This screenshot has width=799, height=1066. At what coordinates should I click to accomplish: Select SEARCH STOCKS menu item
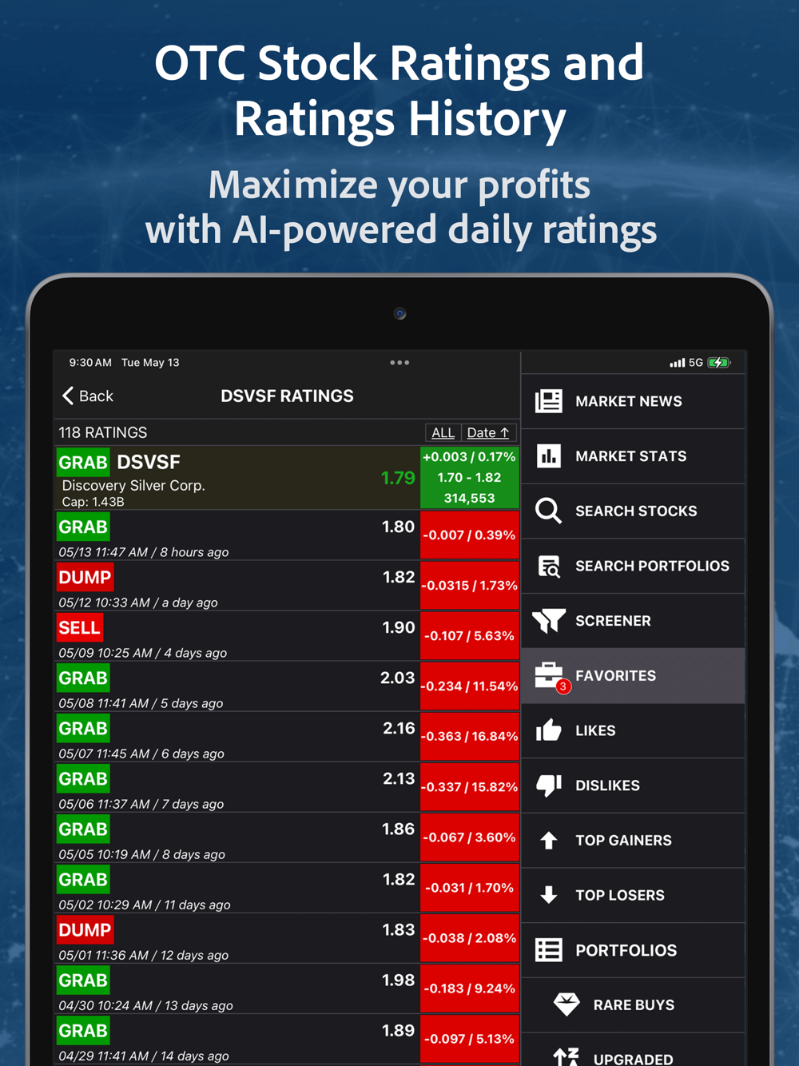click(x=633, y=511)
